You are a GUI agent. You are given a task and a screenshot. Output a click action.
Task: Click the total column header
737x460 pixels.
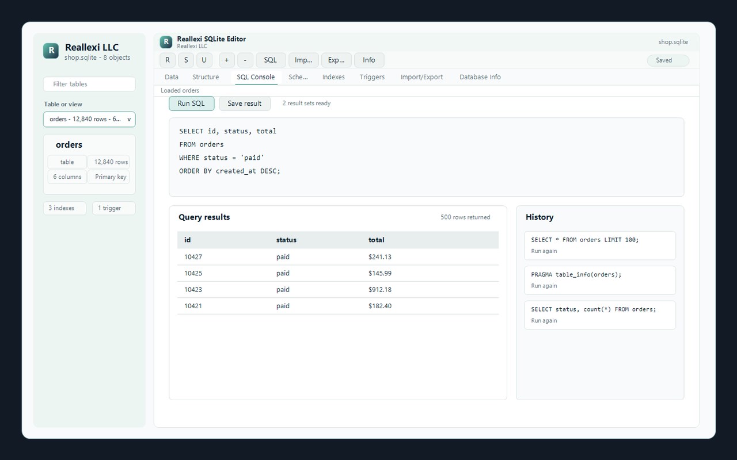[x=376, y=240]
